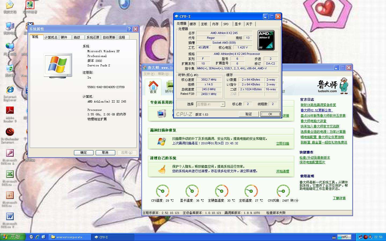Open the P2P终结者 desktop icon
Viewport: 386px width, 241px height.
30,7
